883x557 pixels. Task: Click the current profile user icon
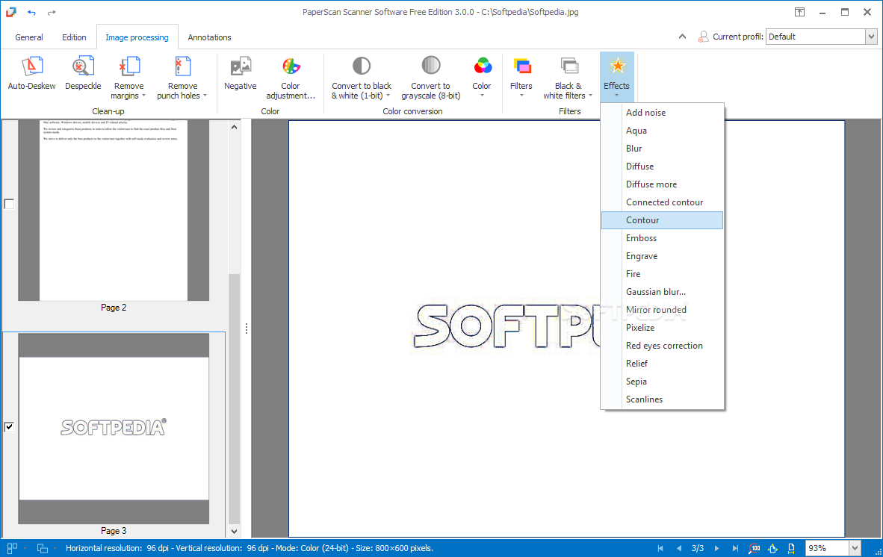(703, 37)
